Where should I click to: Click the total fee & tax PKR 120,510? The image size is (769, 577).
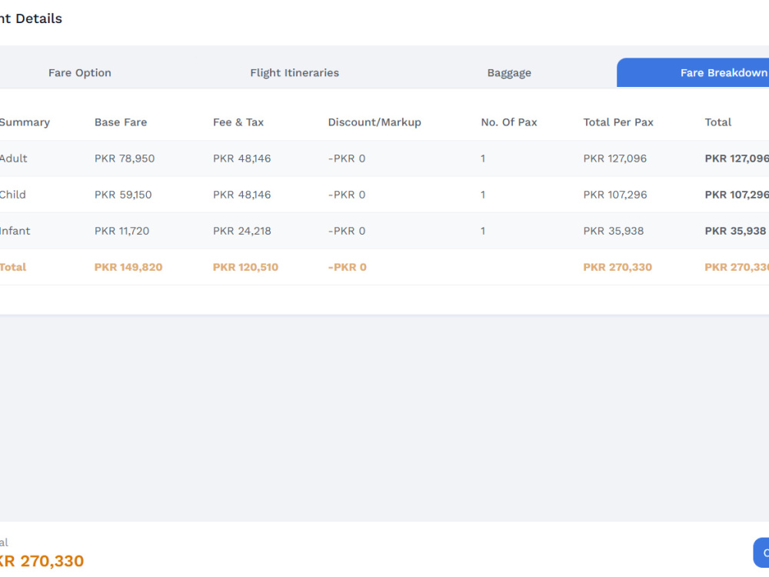(x=245, y=267)
